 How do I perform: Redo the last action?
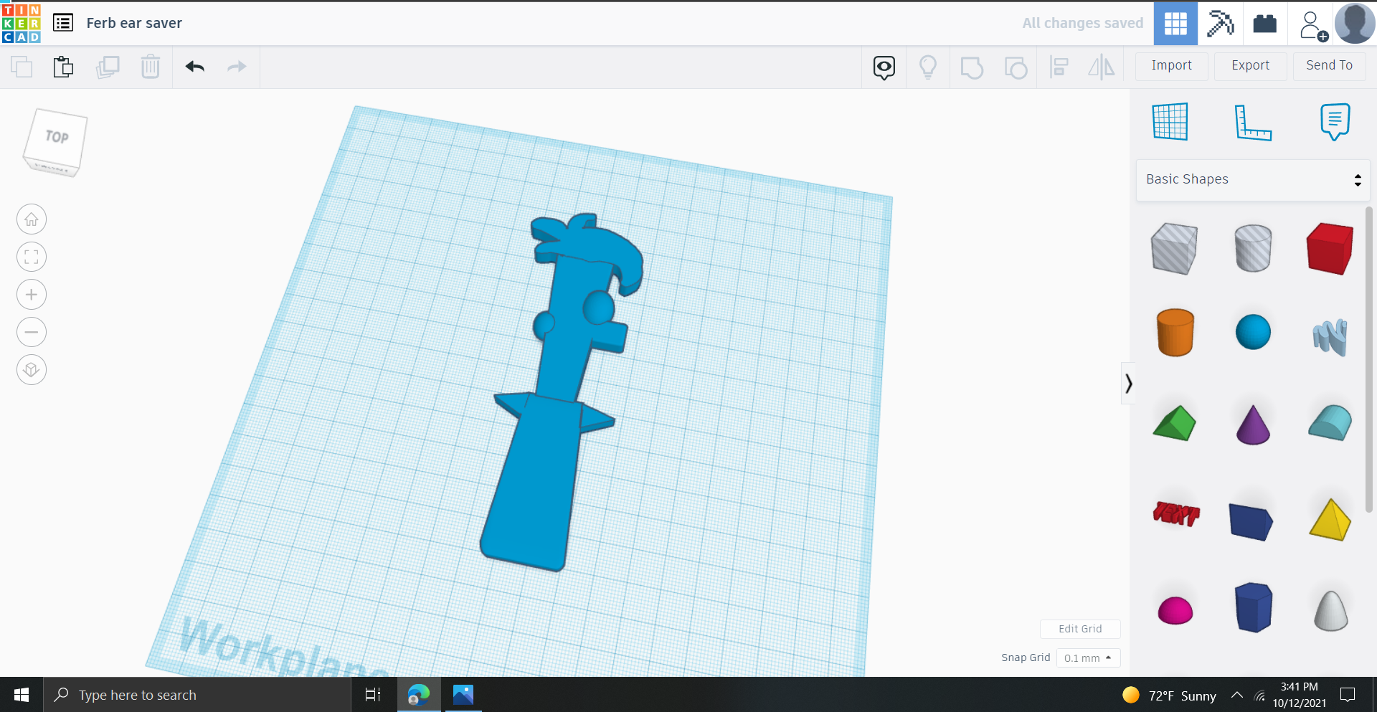[x=237, y=67]
